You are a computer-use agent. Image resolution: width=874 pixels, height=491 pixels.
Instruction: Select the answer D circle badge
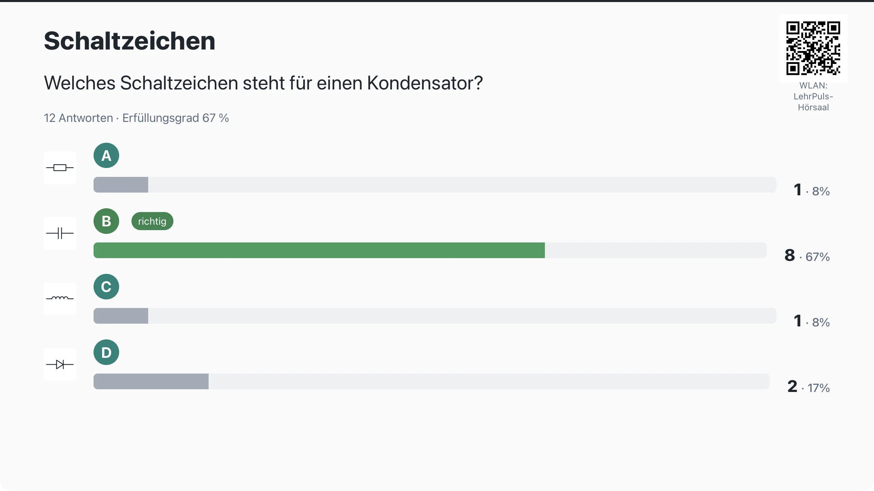click(x=106, y=352)
